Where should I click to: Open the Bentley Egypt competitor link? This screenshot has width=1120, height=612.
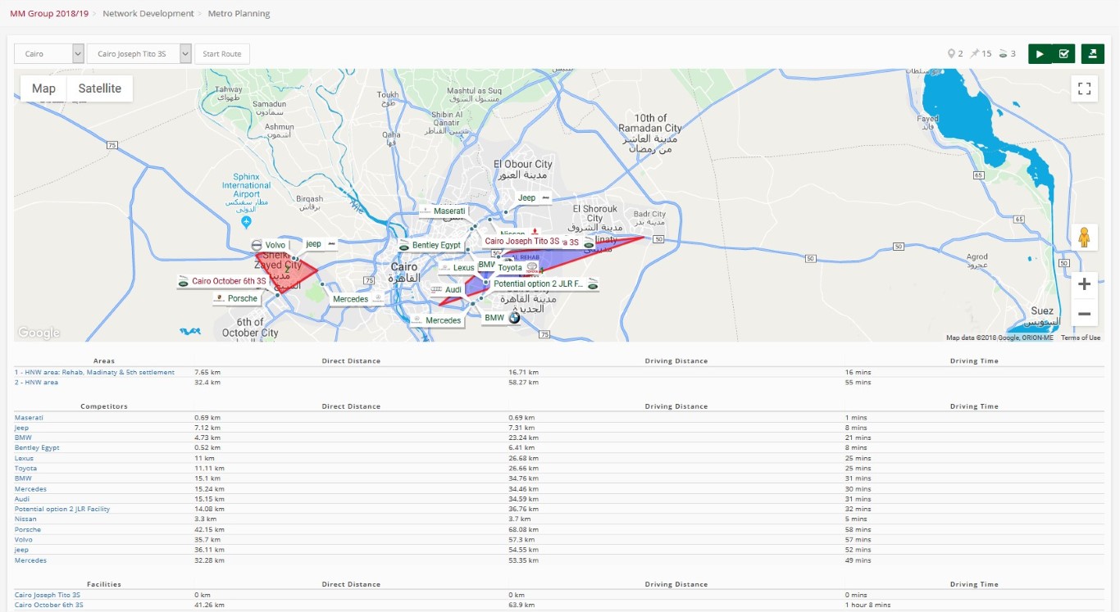37,448
